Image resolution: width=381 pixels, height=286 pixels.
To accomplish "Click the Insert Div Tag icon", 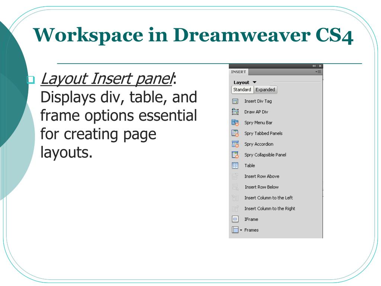I will click(x=235, y=101).
